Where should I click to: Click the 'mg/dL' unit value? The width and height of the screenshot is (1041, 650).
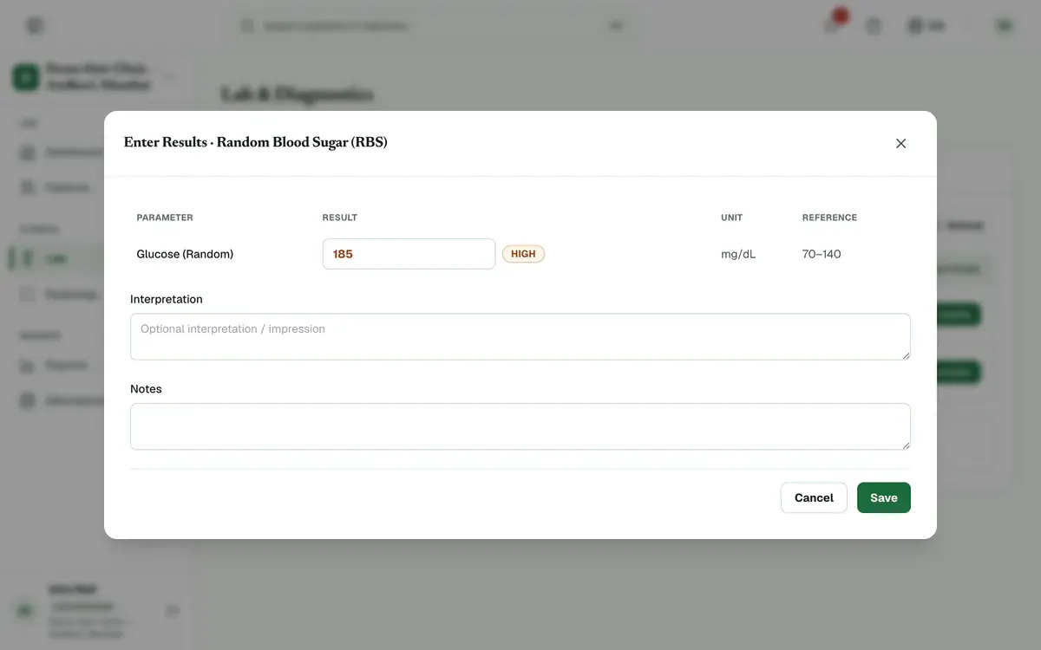738,254
